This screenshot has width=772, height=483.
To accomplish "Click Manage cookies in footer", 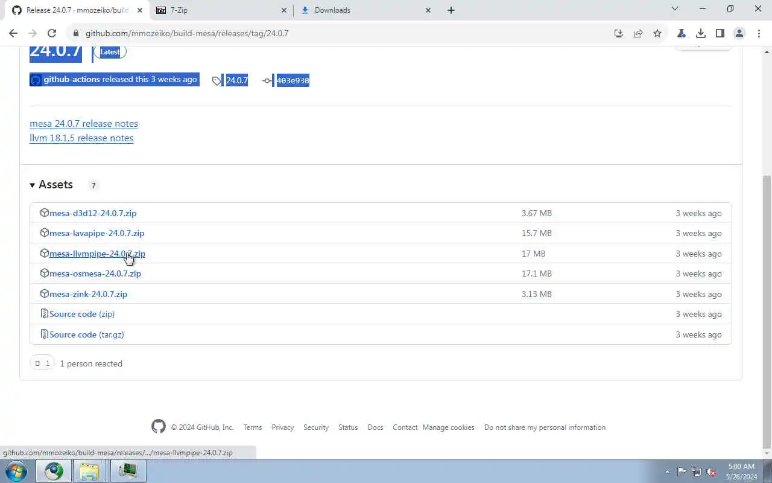I will (x=448, y=427).
